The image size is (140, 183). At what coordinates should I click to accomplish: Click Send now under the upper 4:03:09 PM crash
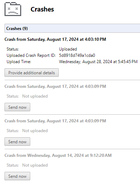[17, 107]
